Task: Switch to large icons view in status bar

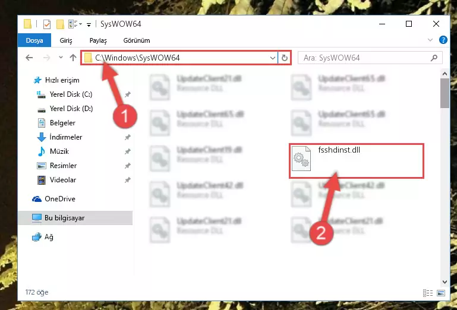Action: (x=442, y=293)
